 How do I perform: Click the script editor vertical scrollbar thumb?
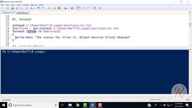(190, 25)
